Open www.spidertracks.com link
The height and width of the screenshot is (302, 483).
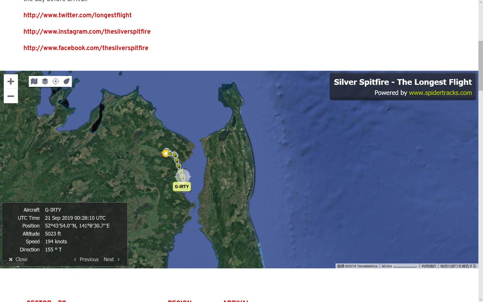point(440,93)
